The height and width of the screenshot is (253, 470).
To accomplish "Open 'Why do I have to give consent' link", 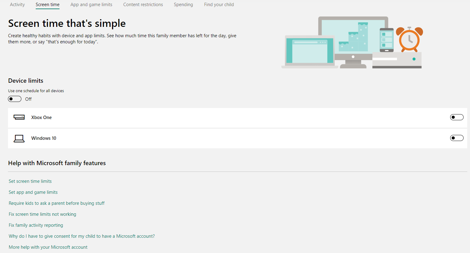I will coord(81,236).
